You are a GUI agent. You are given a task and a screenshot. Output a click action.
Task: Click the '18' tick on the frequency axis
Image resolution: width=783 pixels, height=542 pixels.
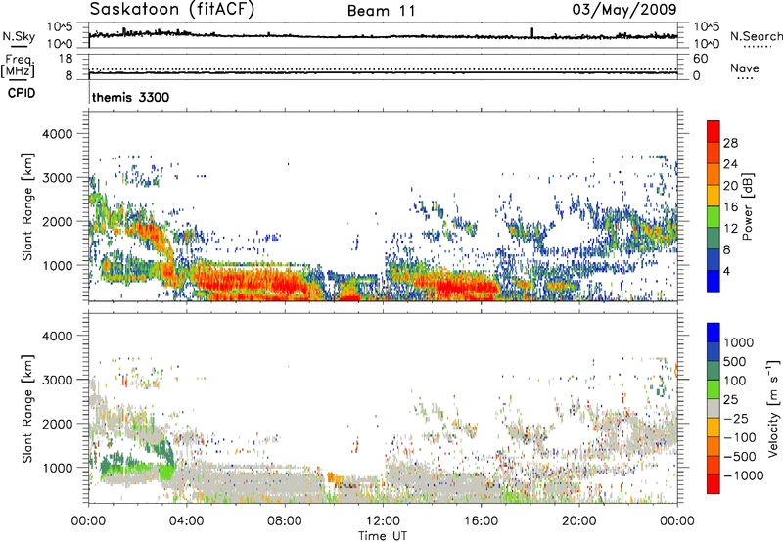pos(66,59)
